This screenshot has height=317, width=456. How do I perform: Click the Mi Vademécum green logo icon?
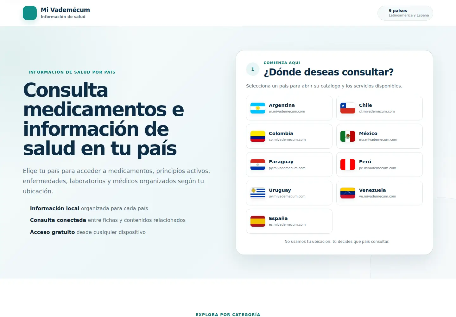click(x=30, y=13)
